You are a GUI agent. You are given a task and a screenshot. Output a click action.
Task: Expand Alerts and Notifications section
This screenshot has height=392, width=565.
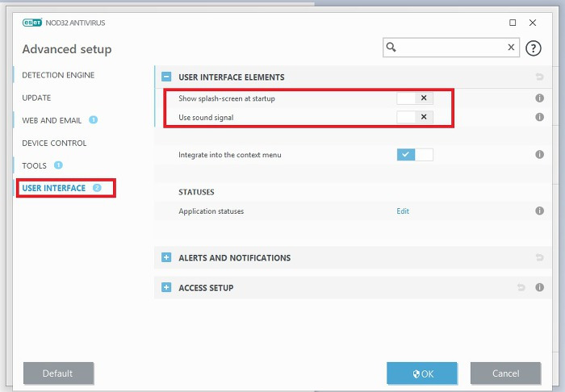(166, 257)
